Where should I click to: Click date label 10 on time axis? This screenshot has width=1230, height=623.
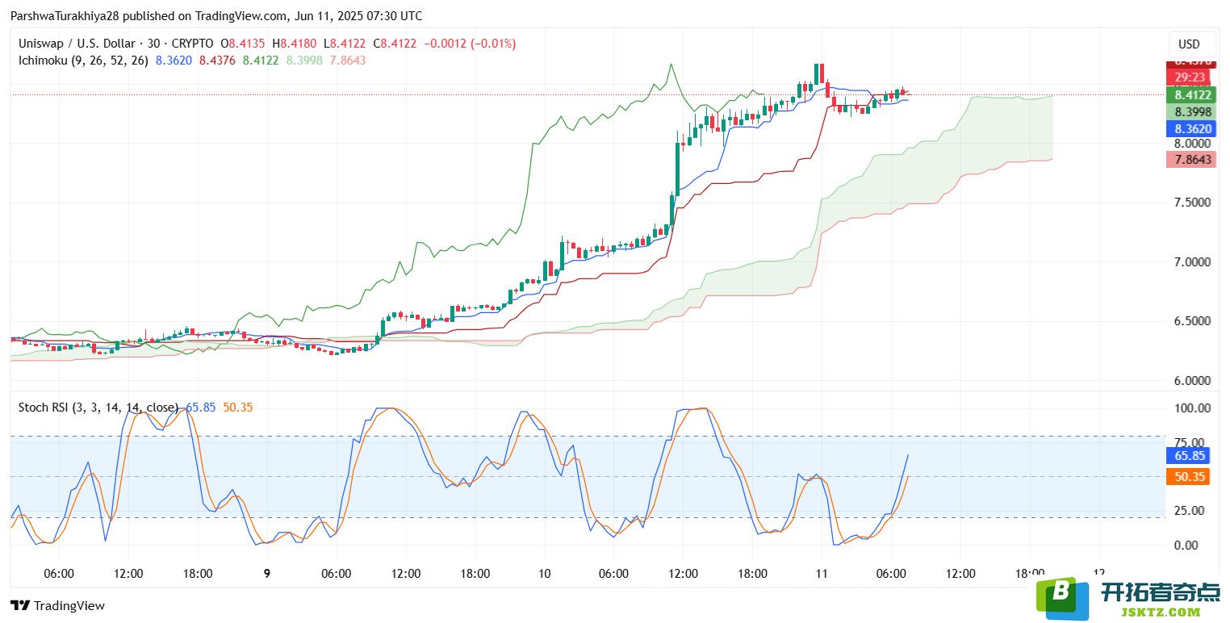pyautogui.click(x=544, y=574)
